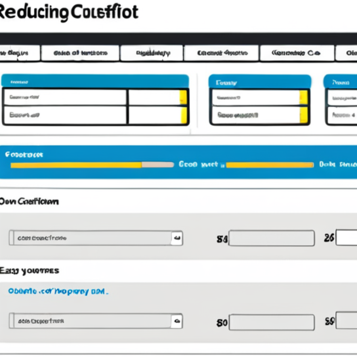Screen dimensions: 357x357
Task: Click the top yellow marker in the wide first panel
Action: (x=183, y=97)
